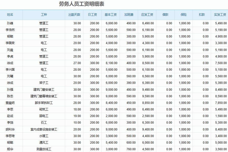Select the 日工资 column header
The image size is (228, 152).
point(92,14)
